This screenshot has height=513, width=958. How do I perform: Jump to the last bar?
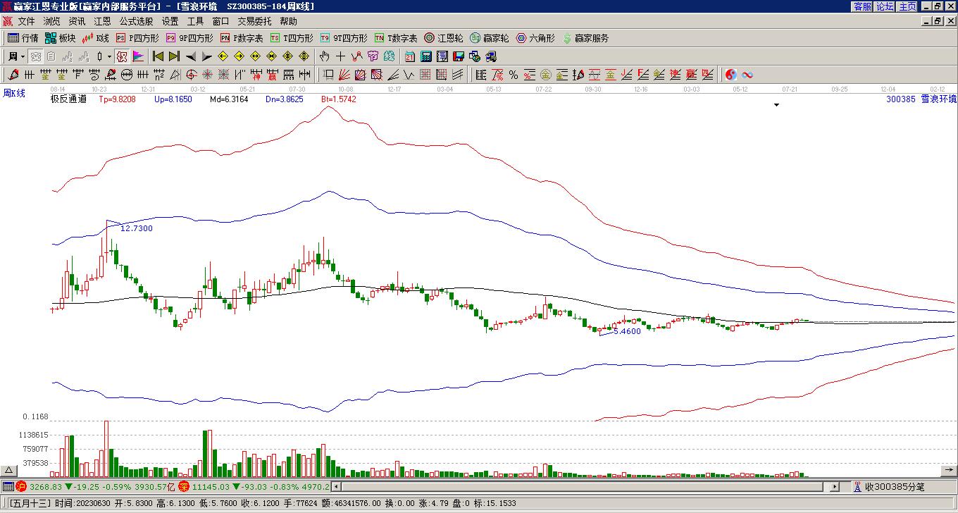pyautogui.click(x=174, y=56)
